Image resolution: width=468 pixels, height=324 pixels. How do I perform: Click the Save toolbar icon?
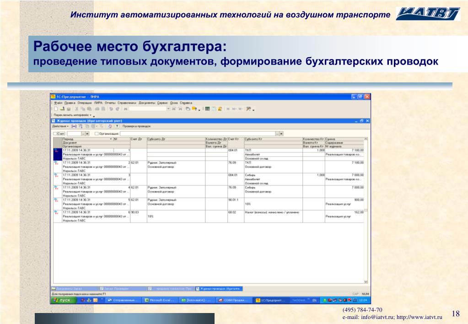click(69, 109)
